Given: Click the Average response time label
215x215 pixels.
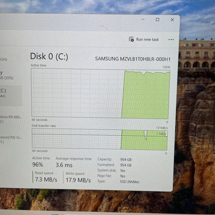Looking at the screenshot, I should 73,159.
